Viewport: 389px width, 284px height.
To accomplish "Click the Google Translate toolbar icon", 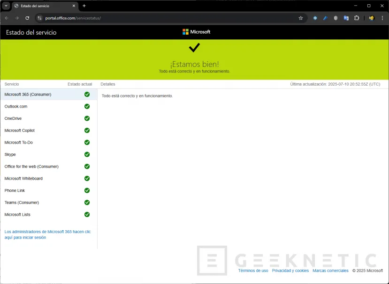I will [346, 18].
